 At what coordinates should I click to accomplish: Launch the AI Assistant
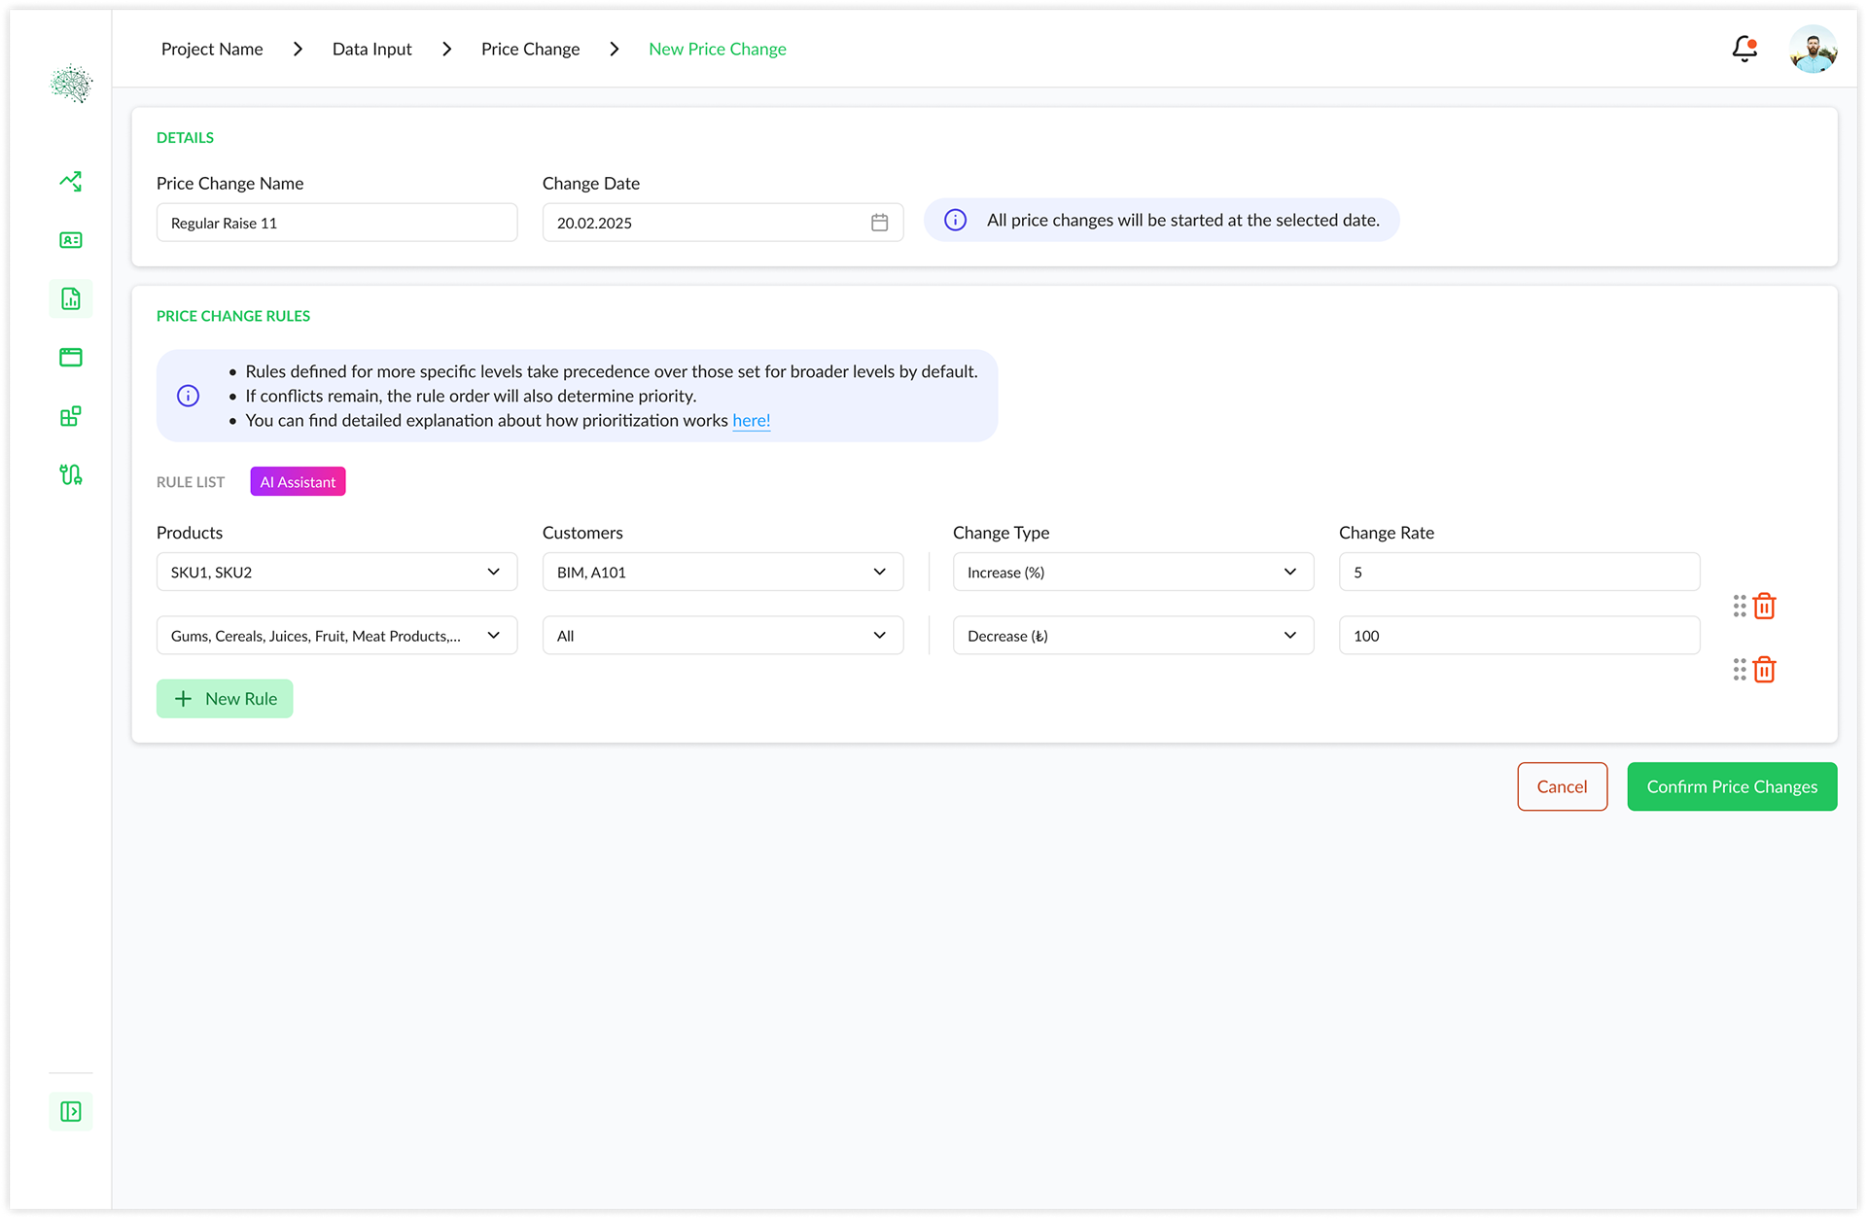298,481
